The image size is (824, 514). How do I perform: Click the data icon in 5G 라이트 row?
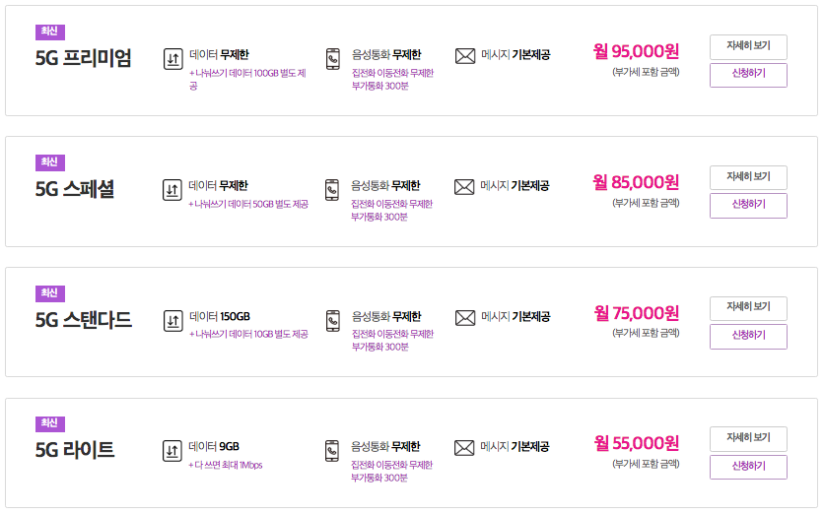point(172,451)
